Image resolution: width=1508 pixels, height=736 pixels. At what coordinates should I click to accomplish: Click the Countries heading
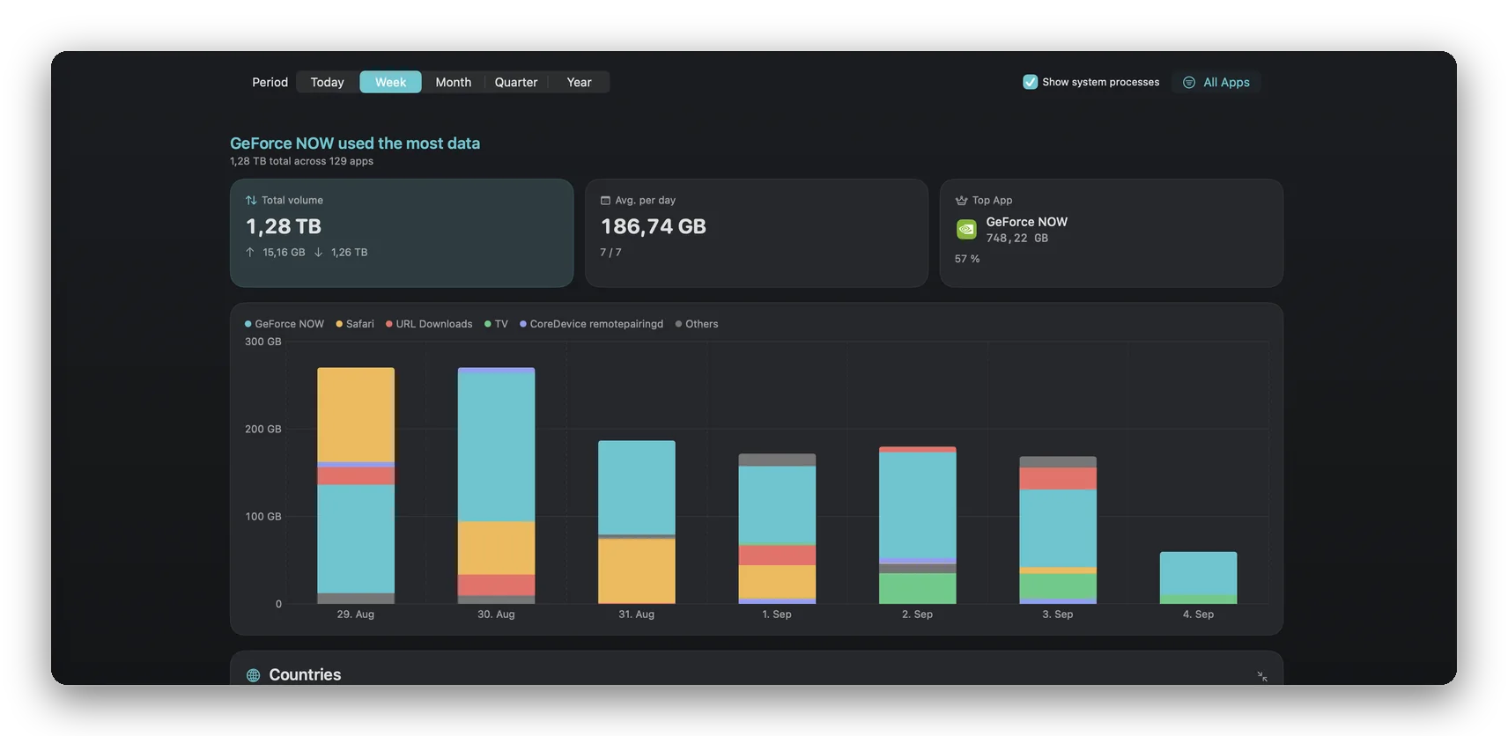(305, 674)
